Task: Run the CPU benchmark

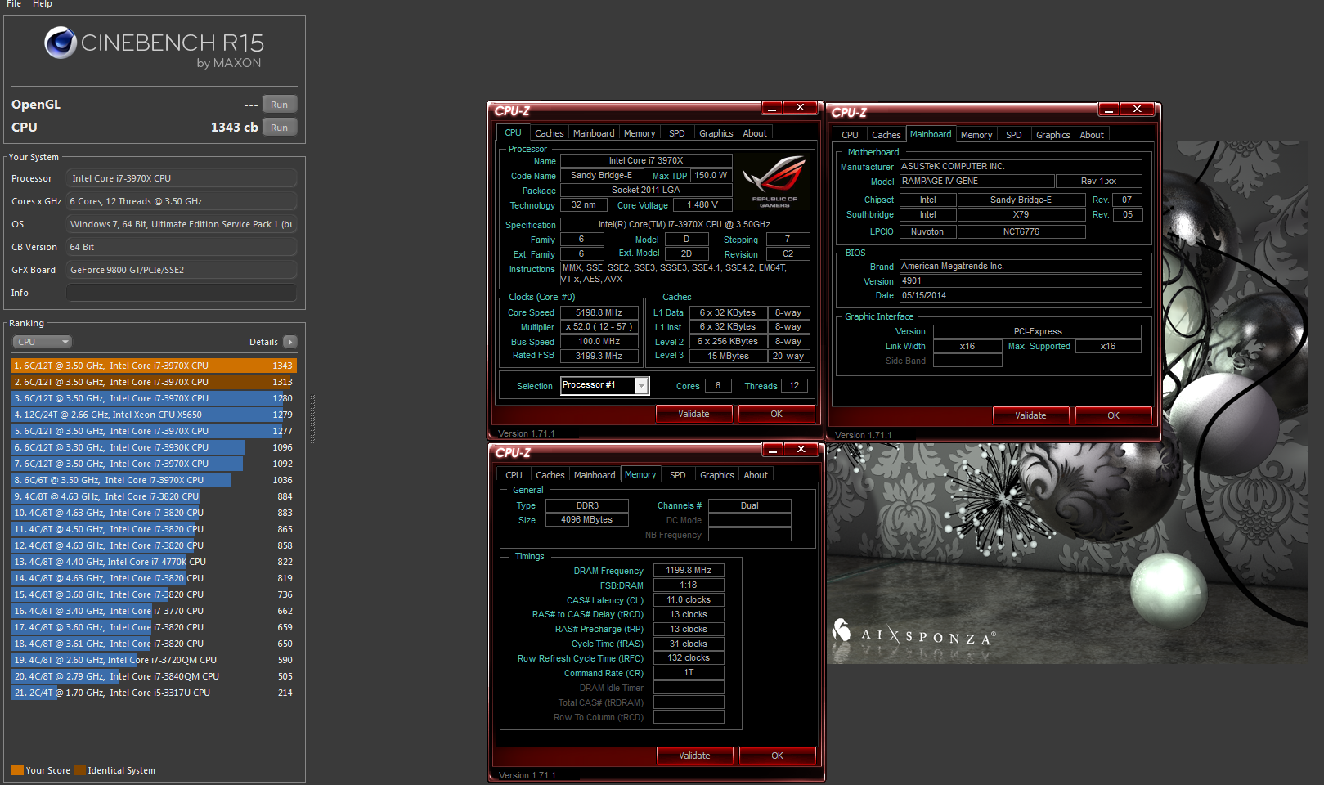Action: coord(280,128)
